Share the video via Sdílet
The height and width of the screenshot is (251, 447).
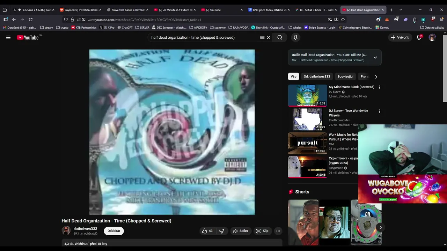coord(240,231)
